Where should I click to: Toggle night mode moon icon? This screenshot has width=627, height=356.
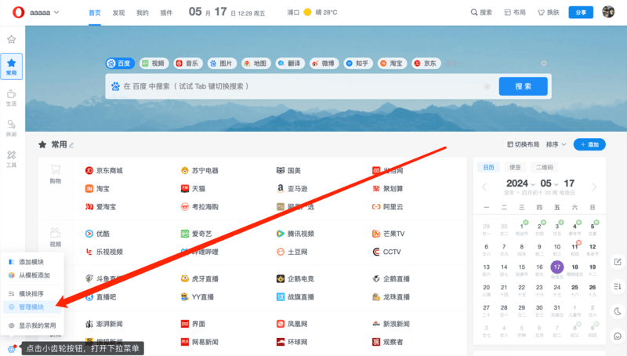coord(618,311)
